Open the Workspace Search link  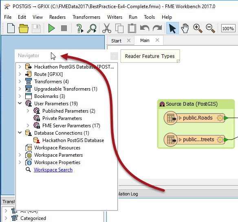(53, 170)
